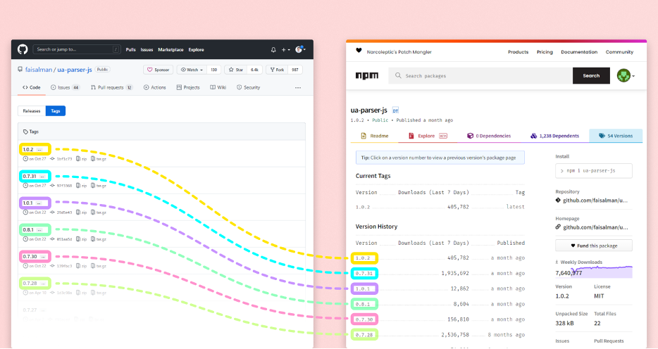Select the Tags toggle button
Screen dimensions: 658x349
pyautogui.click(x=56, y=111)
